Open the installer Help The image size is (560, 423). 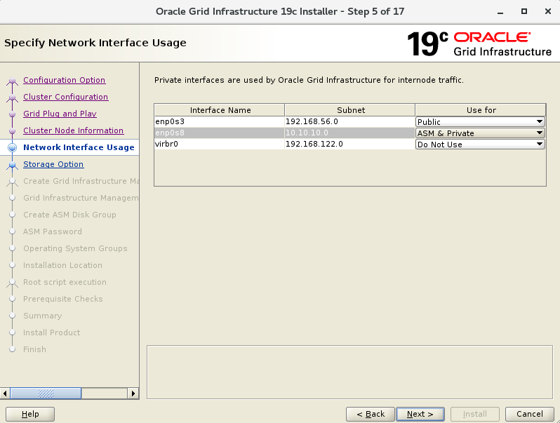pyautogui.click(x=30, y=414)
